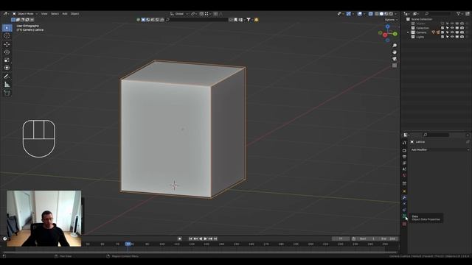This screenshot has width=472, height=265.
Task: Switch perspective/orthographic grid icon
Action: click(x=395, y=66)
